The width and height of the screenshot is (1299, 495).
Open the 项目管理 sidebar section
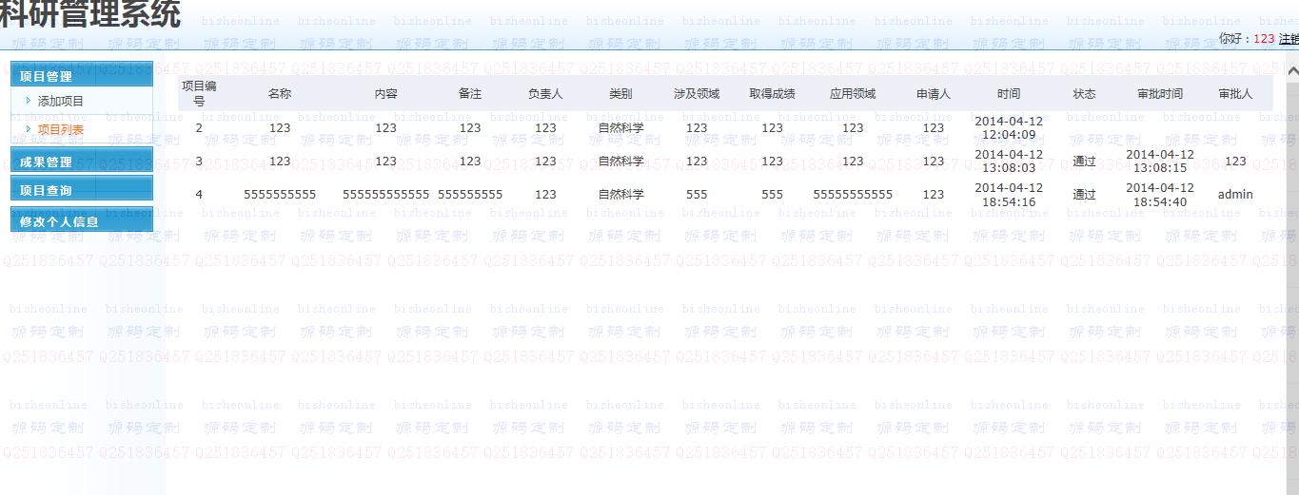81,76
